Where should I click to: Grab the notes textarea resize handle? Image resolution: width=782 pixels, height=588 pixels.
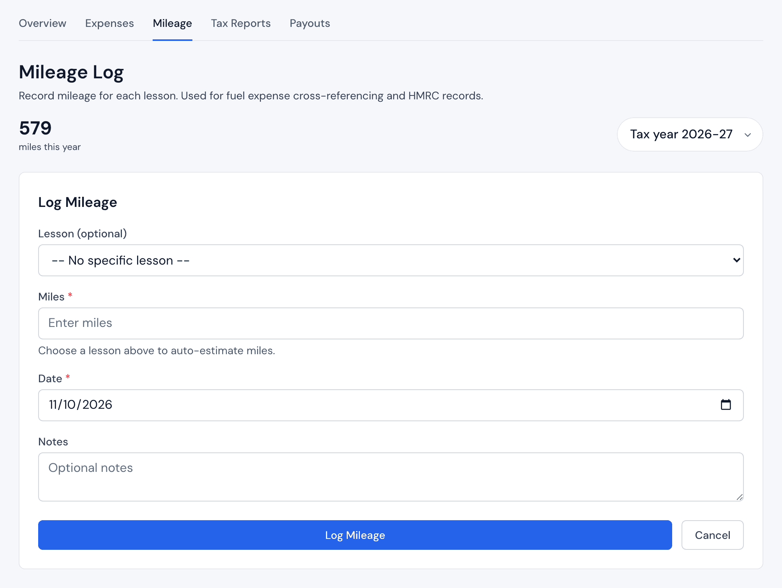tap(740, 497)
